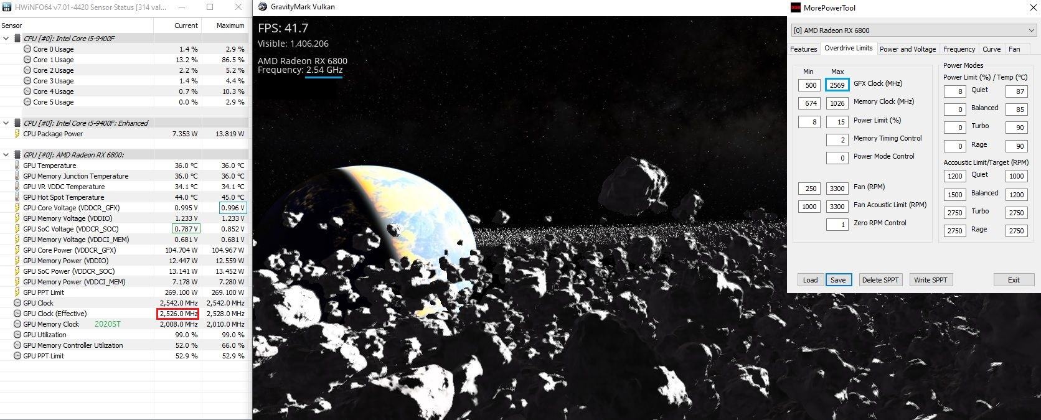Image resolution: width=1041 pixels, height=420 pixels.
Task: Switch to the Overdrive Limits tab
Action: click(848, 49)
